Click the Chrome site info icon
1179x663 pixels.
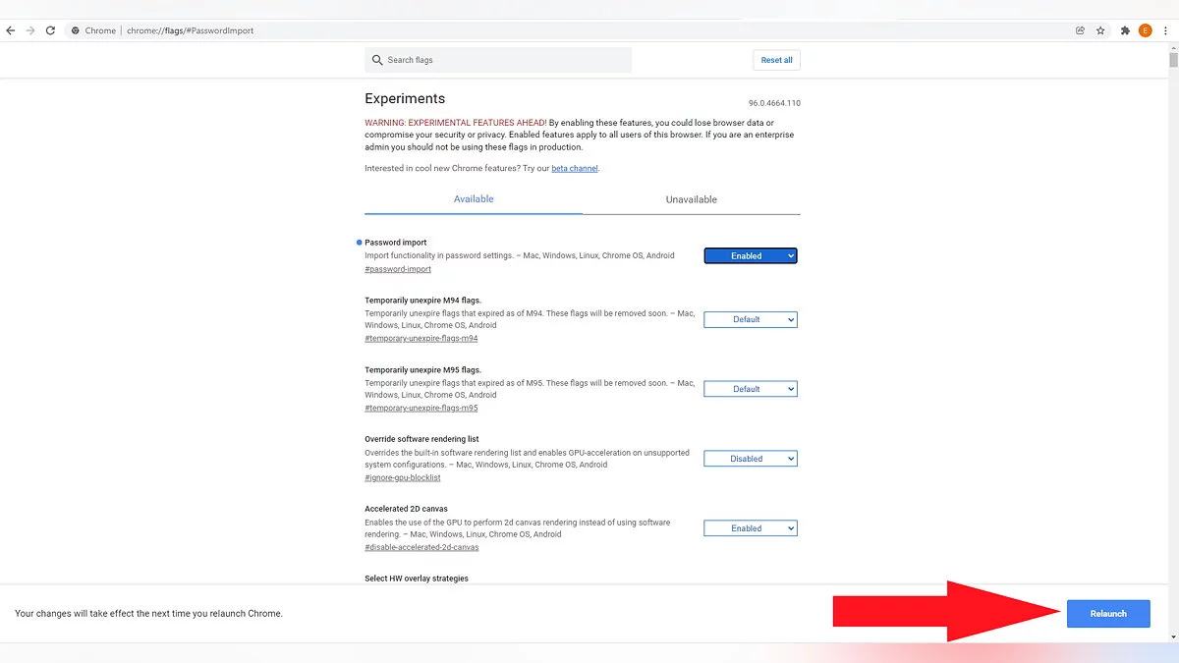(x=76, y=30)
